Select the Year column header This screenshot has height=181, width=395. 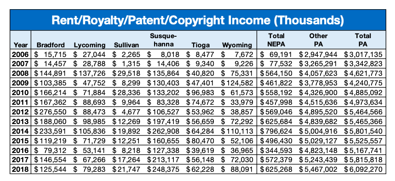21,45
